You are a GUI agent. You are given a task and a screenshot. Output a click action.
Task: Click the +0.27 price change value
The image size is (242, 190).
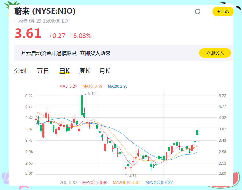pyautogui.click(x=57, y=36)
